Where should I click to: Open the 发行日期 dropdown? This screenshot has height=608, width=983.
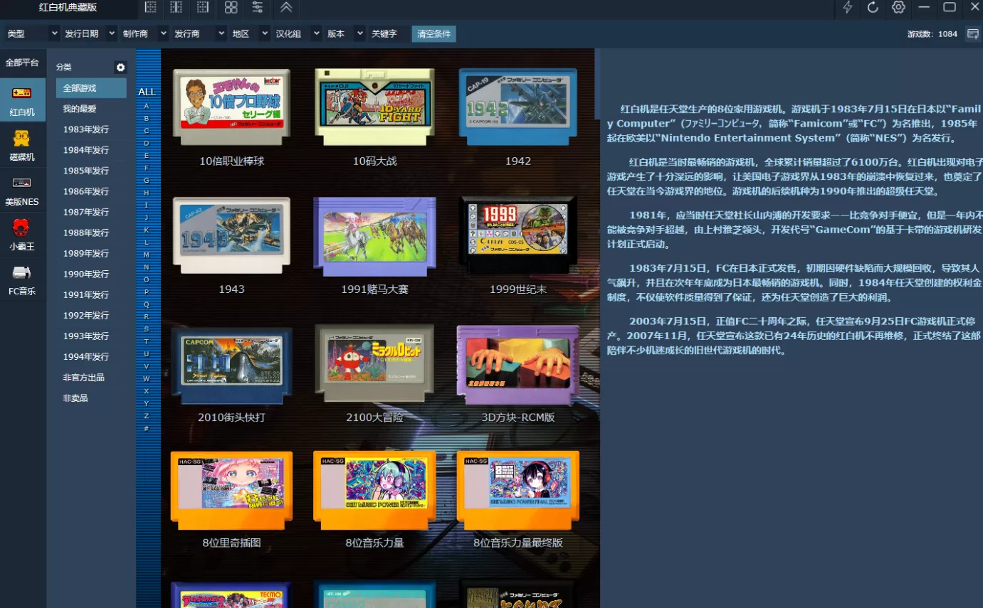(x=90, y=34)
